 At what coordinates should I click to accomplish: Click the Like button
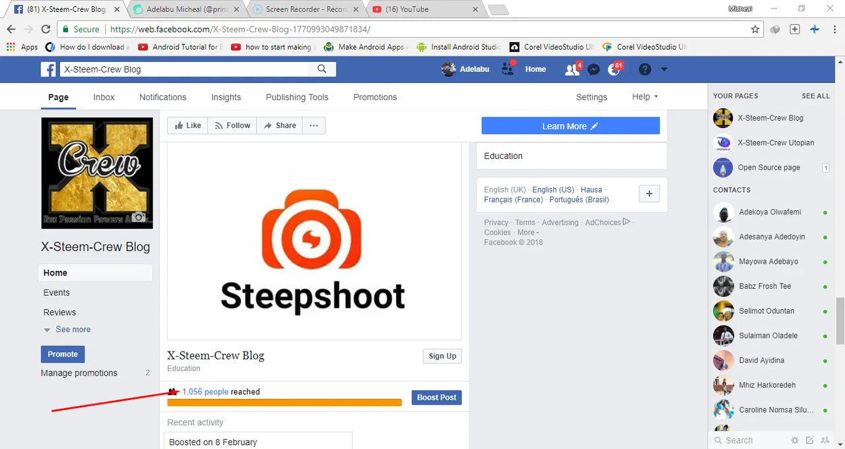[x=187, y=125]
